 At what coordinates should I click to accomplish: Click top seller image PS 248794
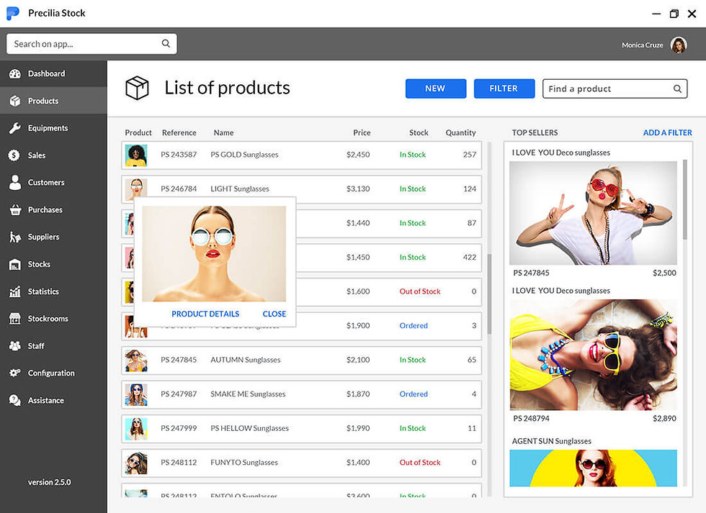point(593,355)
